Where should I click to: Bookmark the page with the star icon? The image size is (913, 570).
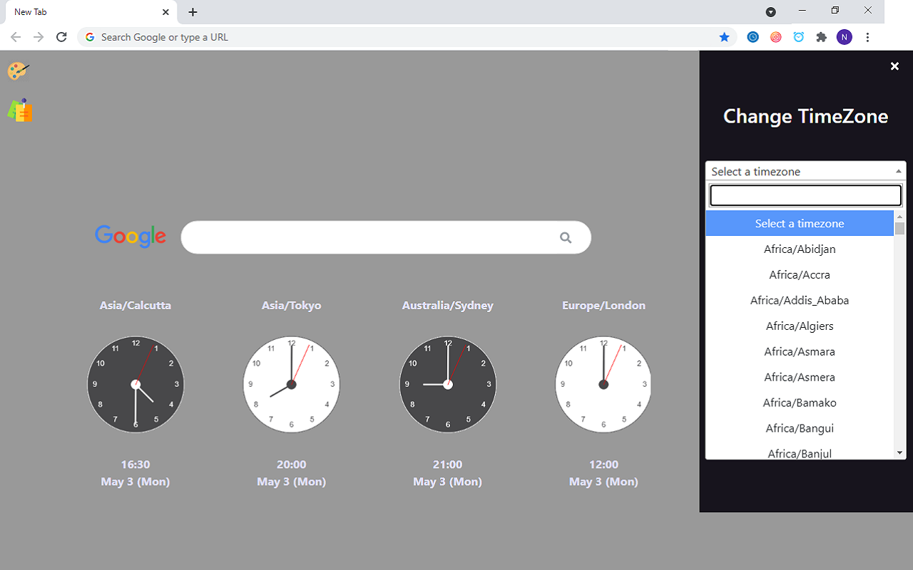pyautogui.click(x=724, y=36)
